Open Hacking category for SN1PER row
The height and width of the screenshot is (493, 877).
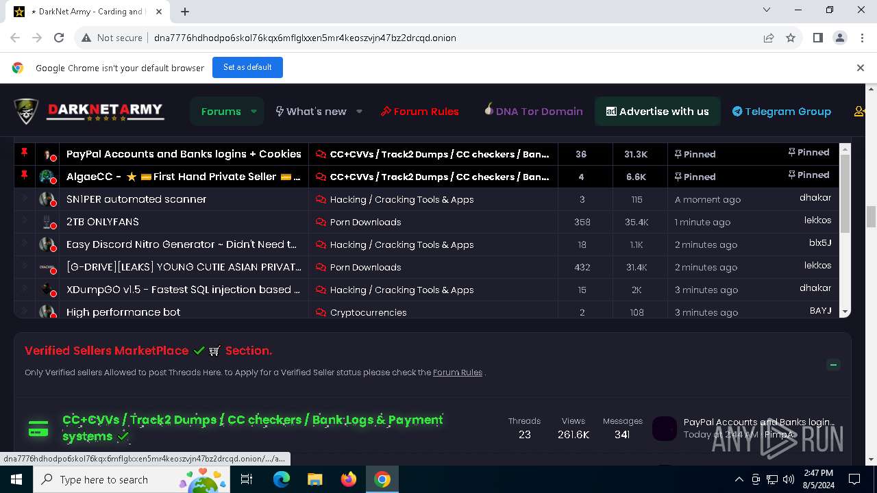(x=402, y=199)
